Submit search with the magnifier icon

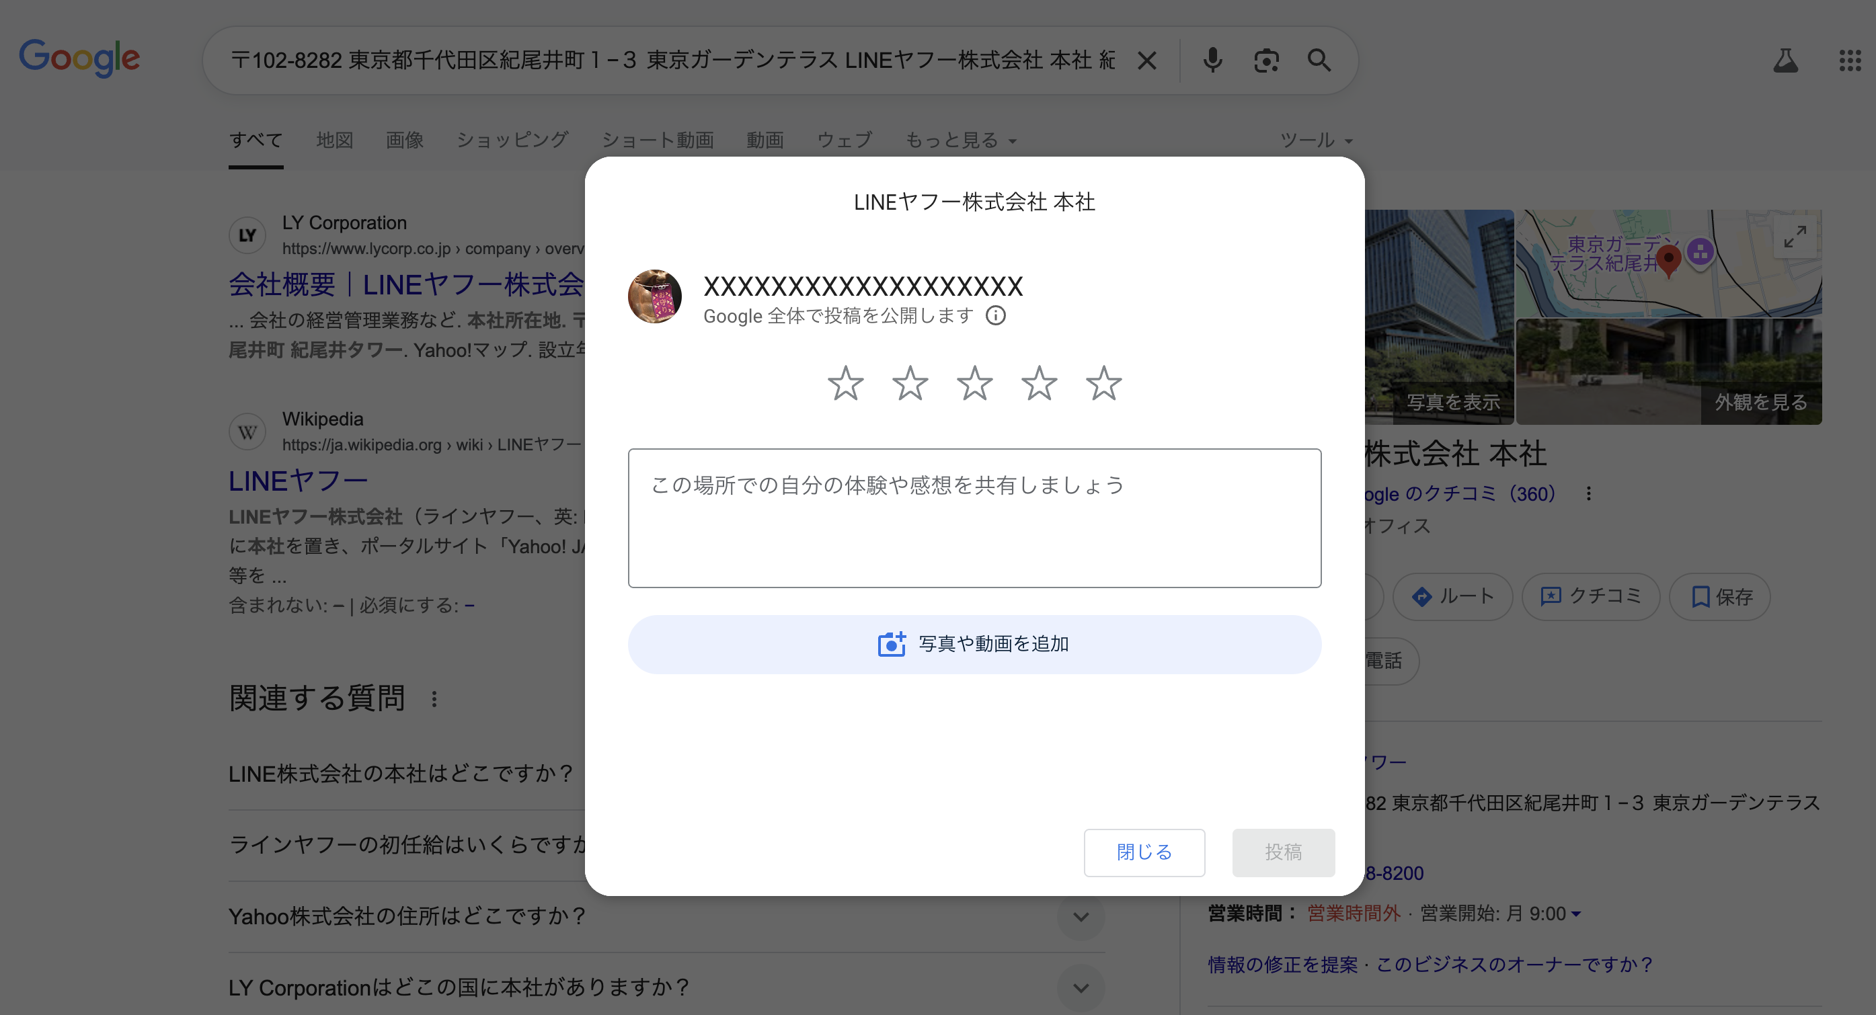(x=1320, y=60)
